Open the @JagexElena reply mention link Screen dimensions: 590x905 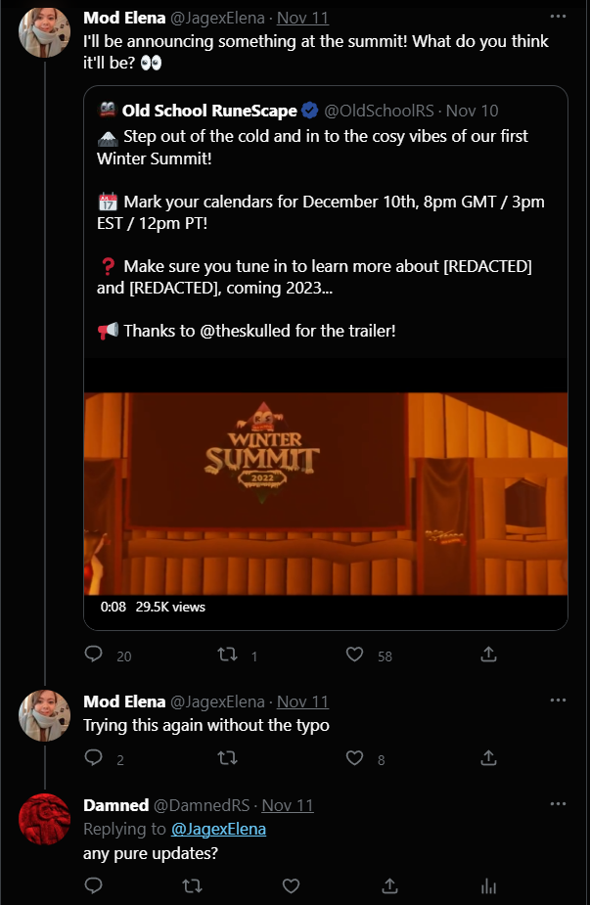point(218,829)
